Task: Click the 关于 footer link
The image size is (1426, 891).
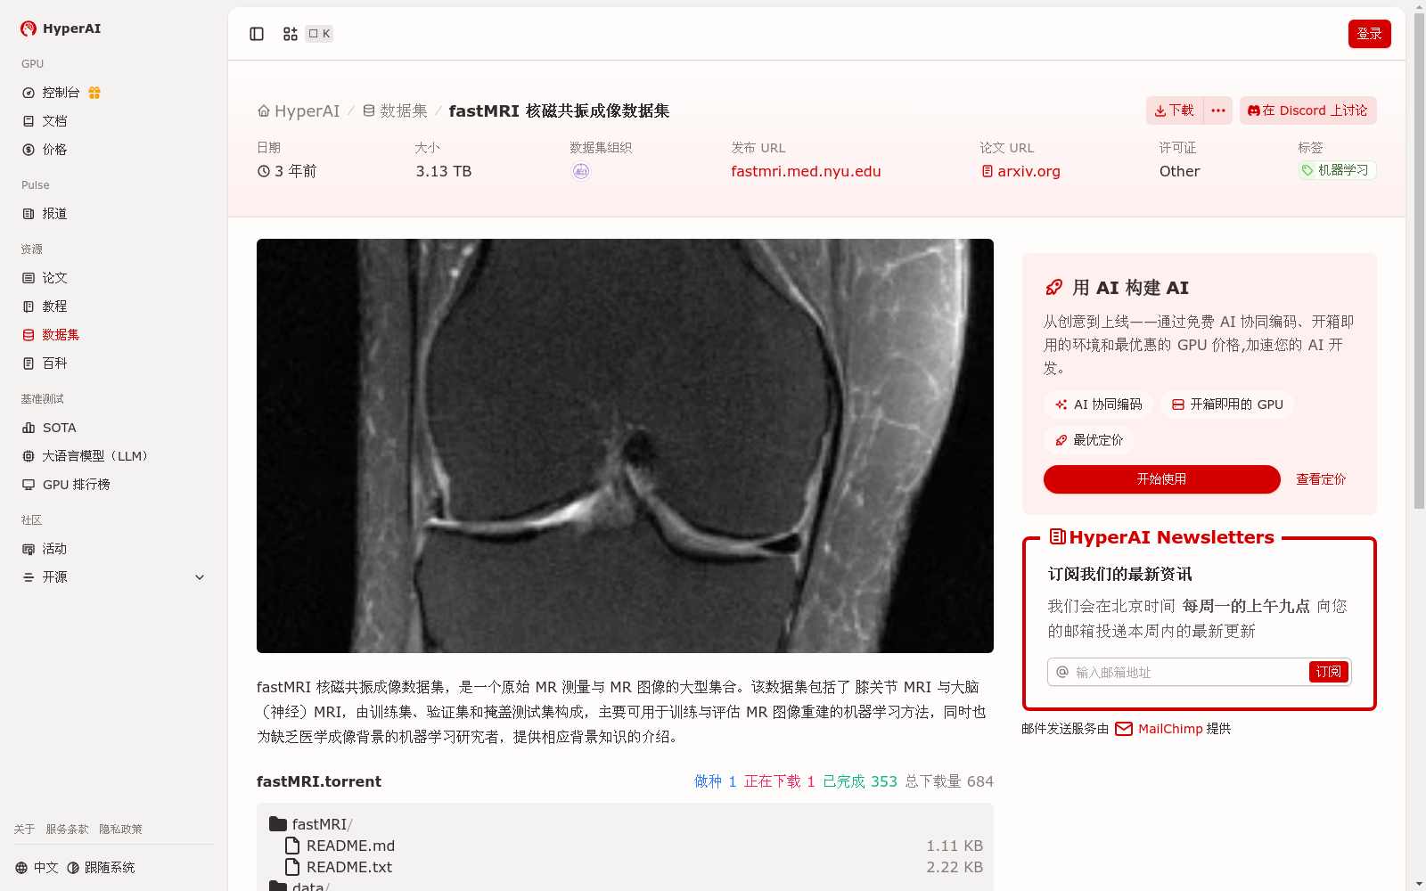Action: [x=24, y=830]
